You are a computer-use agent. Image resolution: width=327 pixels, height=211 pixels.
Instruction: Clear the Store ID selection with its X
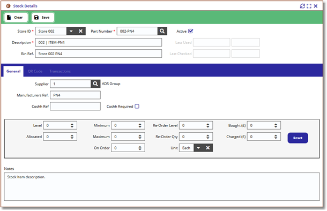pos(81,31)
